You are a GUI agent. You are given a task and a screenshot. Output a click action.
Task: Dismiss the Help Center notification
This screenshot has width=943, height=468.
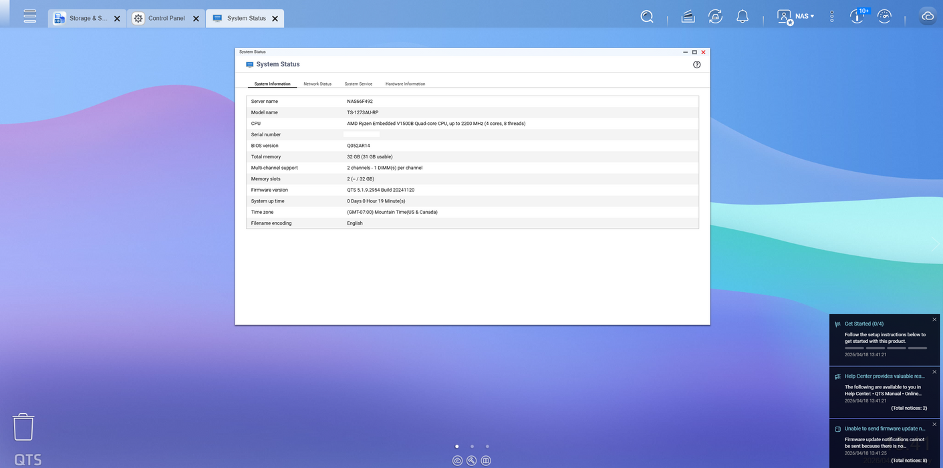click(x=934, y=372)
